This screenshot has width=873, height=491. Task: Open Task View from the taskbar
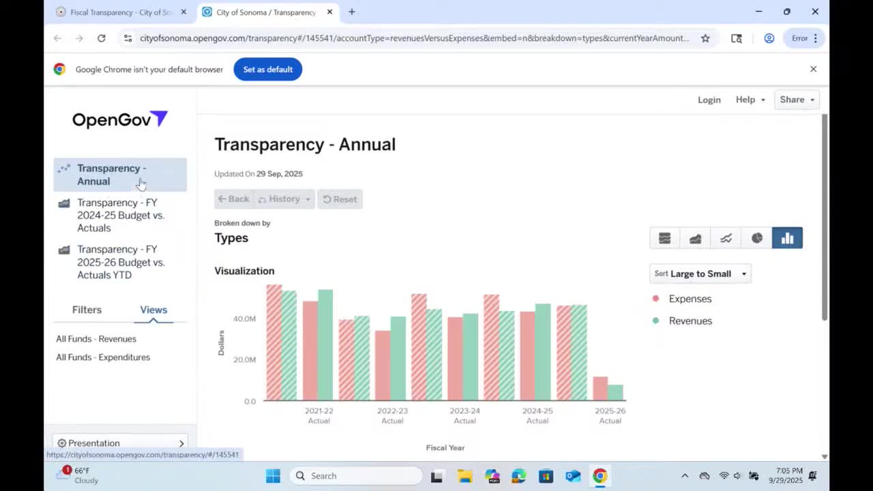tap(436, 476)
